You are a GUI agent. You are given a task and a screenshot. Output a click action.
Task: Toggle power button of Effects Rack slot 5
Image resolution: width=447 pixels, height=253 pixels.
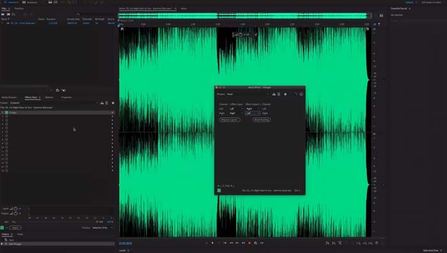pyautogui.click(x=6, y=128)
